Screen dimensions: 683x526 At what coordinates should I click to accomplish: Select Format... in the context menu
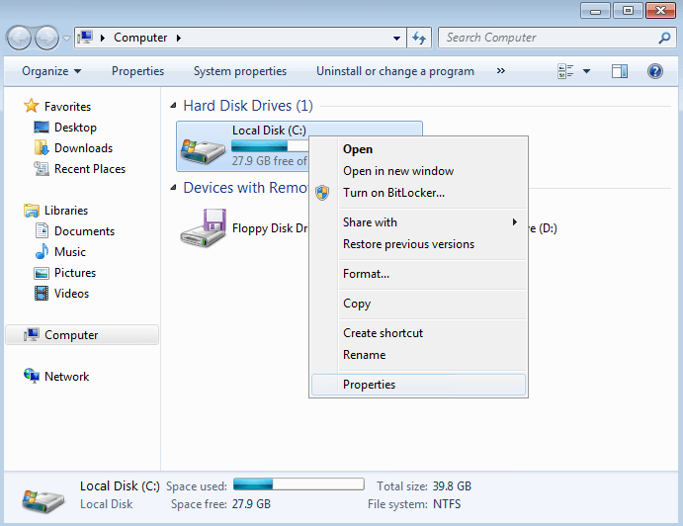(x=366, y=274)
